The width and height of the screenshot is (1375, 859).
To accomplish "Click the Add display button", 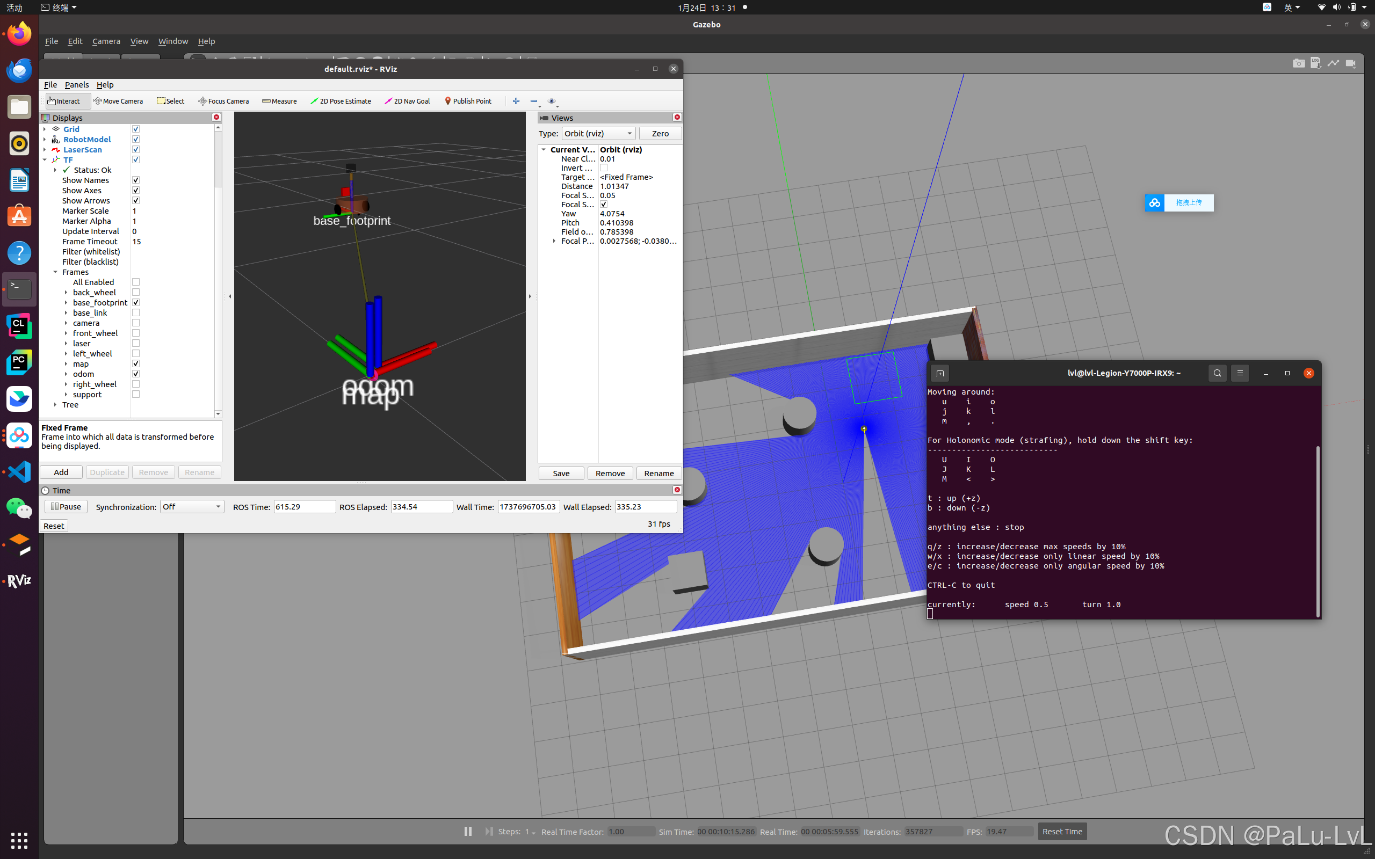I will pos(61,472).
